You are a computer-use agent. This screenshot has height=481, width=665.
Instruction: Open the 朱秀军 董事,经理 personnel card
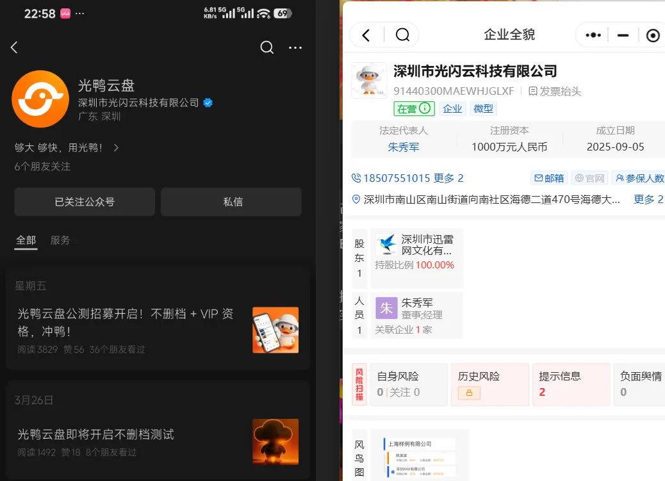417,314
